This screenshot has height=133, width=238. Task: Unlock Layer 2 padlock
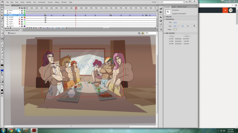click(x=22, y=26)
